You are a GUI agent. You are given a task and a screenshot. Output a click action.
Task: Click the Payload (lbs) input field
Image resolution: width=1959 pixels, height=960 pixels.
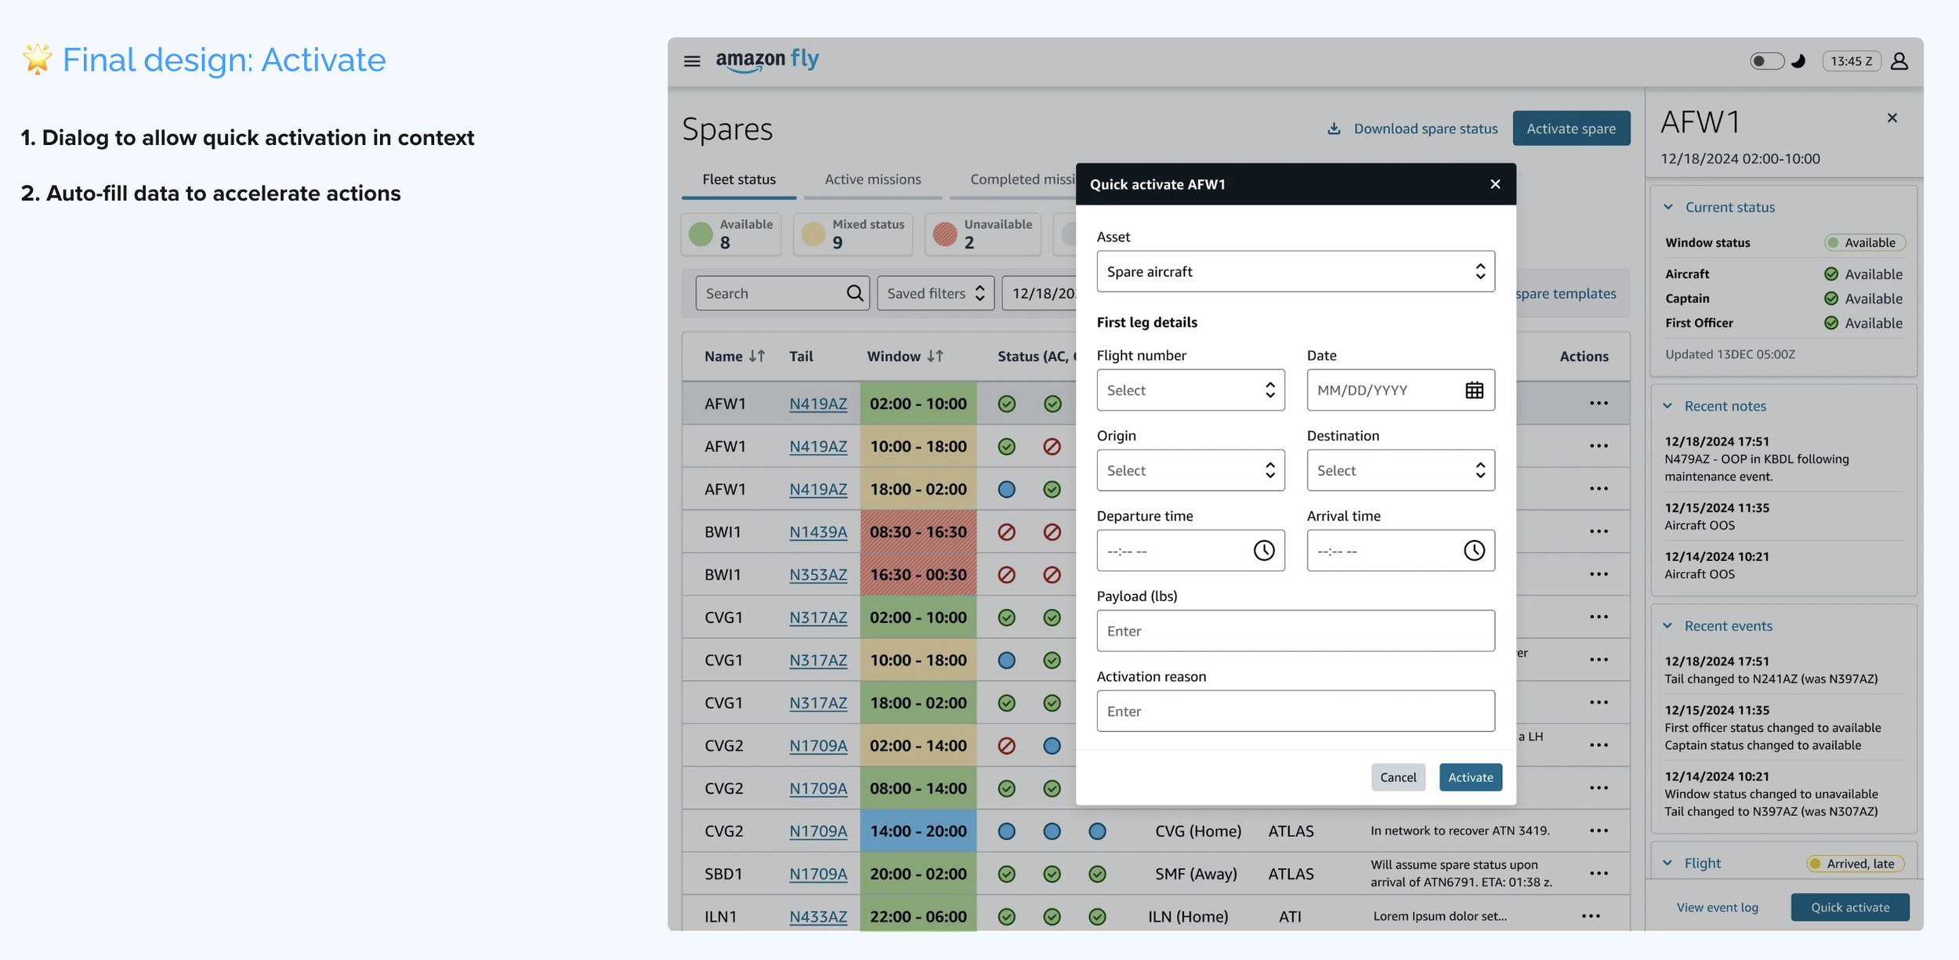1295,631
